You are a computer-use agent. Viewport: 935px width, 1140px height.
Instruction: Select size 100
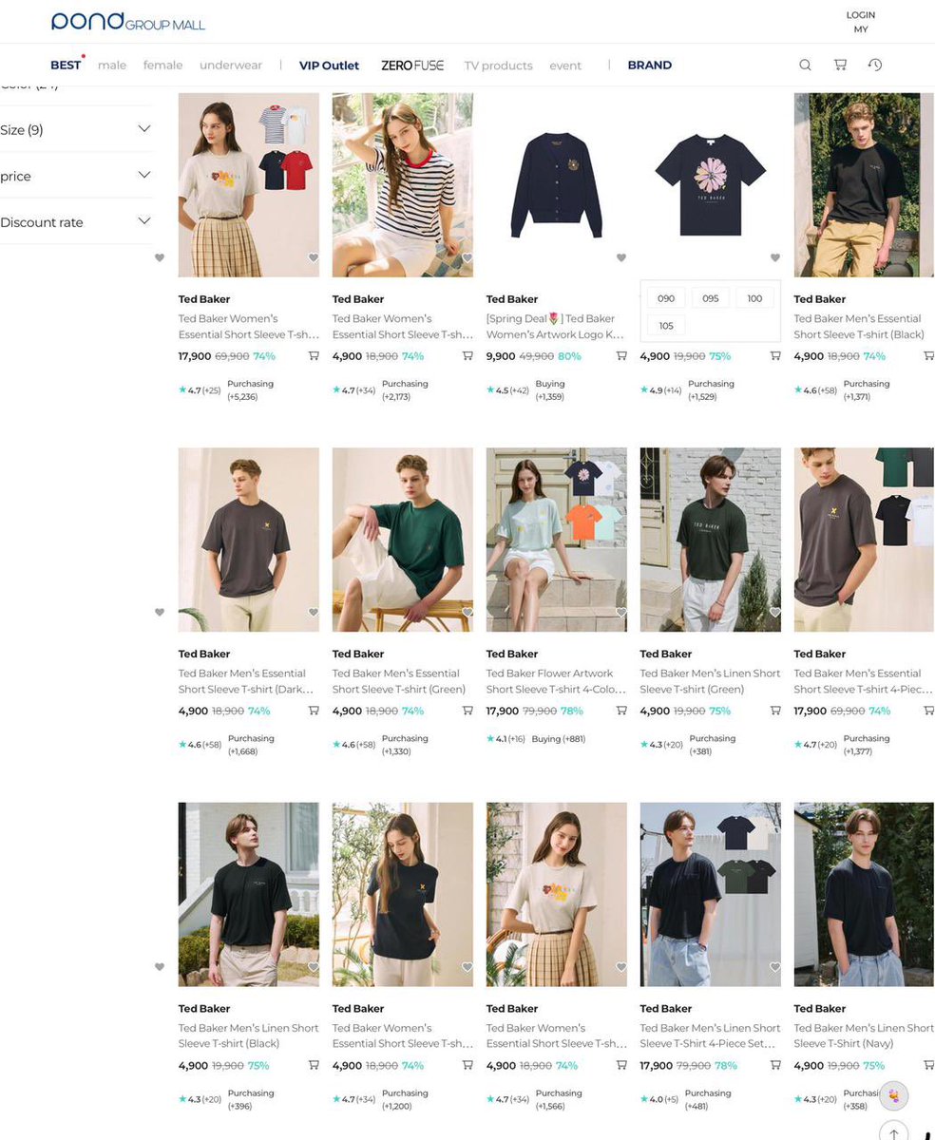coord(755,298)
